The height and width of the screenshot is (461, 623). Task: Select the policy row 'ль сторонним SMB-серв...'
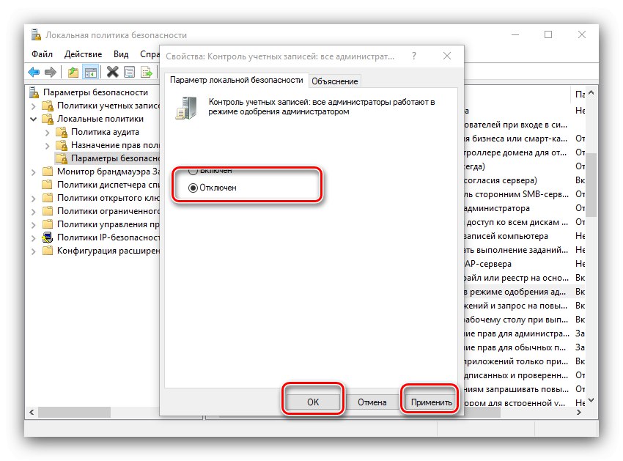(x=525, y=194)
